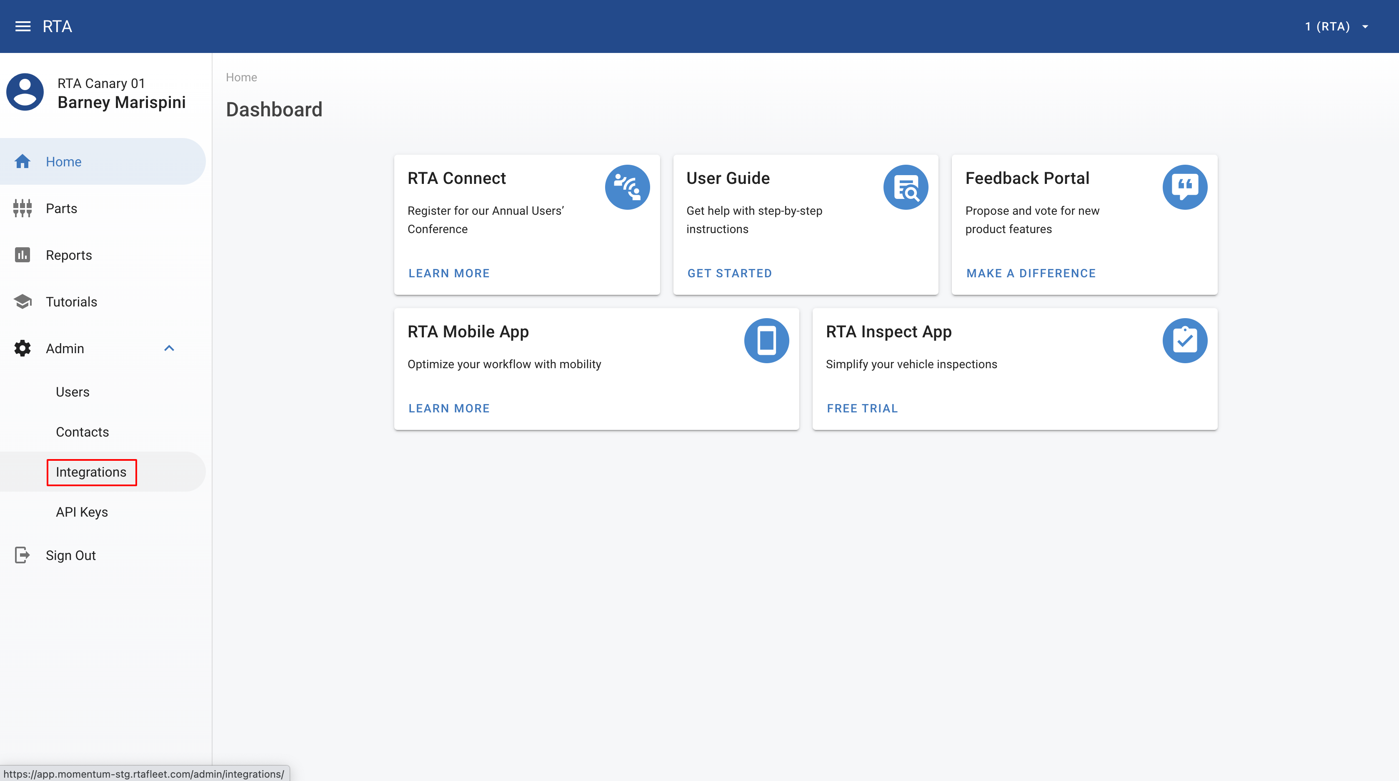Viewport: 1399px width, 781px height.
Task: Click the Home breadcrumb
Action: (x=241, y=77)
